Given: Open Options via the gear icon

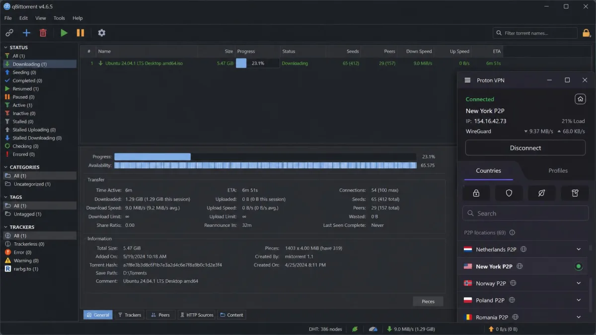Looking at the screenshot, I should (x=102, y=33).
